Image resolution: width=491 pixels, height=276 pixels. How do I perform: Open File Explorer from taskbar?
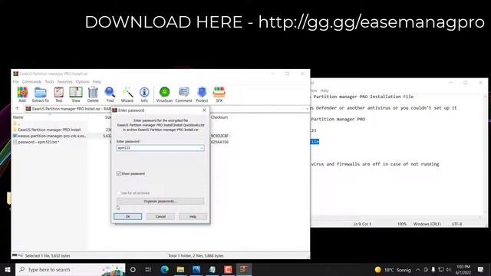[180, 269]
